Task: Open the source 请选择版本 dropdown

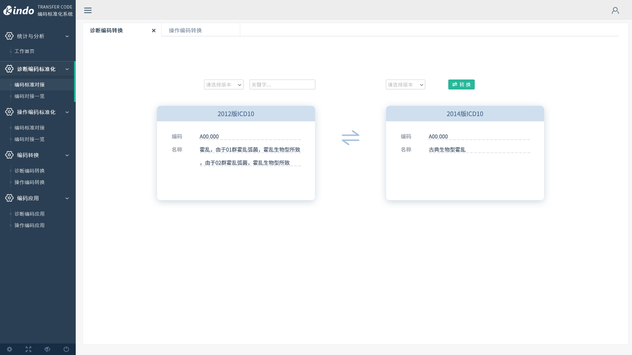Action: 223,85
